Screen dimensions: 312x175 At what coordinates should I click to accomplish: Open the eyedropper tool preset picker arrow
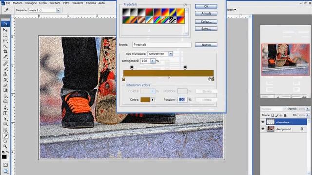(x=11, y=10)
